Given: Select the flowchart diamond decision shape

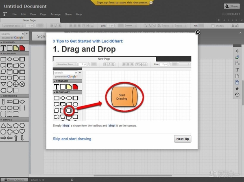Looking at the screenshot, I should pos(9,59).
